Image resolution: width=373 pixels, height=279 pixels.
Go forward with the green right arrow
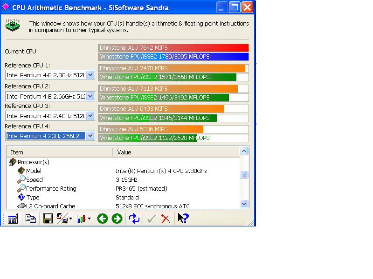(117, 219)
